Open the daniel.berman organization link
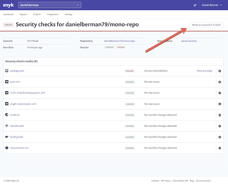The height and width of the screenshot is (185, 228). [189, 41]
